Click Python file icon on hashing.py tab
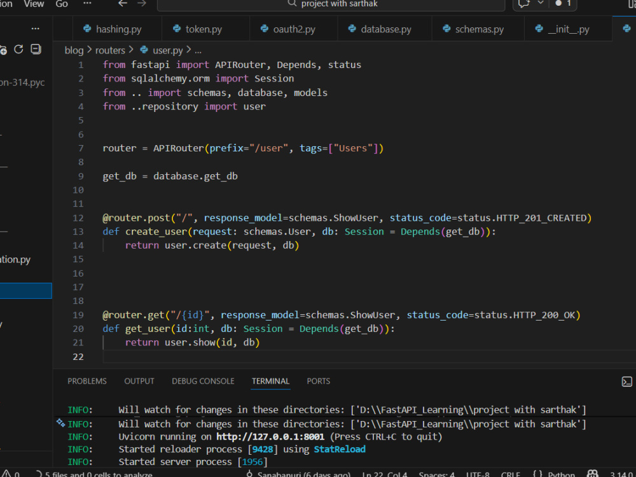This screenshot has width=636, height=477. pos(86,29)
